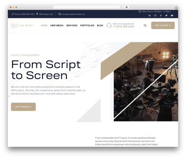Click the office hours clock icon

139,12
